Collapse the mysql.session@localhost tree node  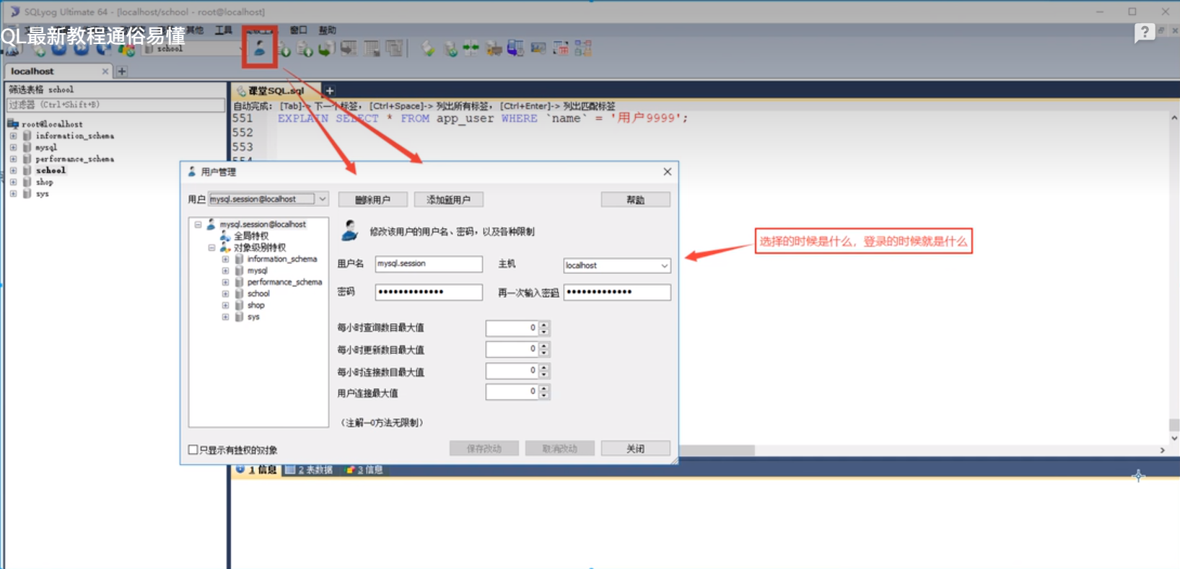point(198,224)
